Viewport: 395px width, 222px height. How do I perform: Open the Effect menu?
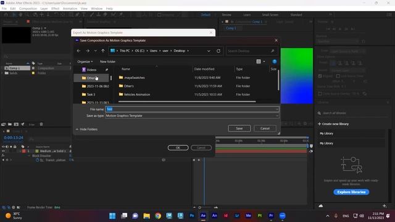[55, 9]
